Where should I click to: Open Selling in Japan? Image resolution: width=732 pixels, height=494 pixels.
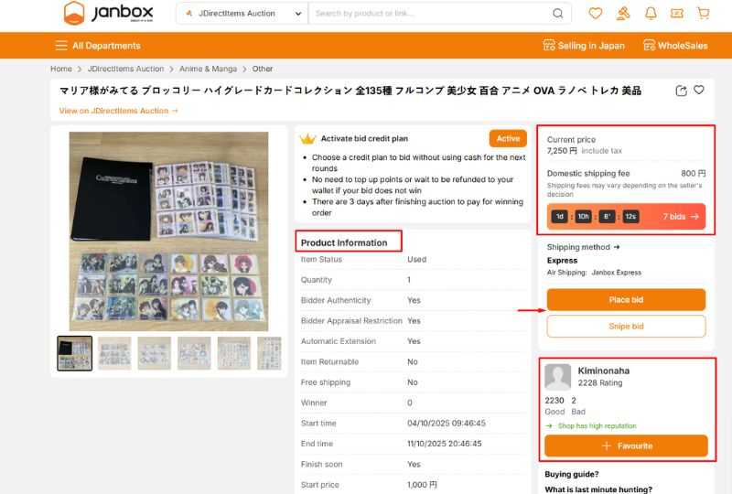(x=584, y=46)
